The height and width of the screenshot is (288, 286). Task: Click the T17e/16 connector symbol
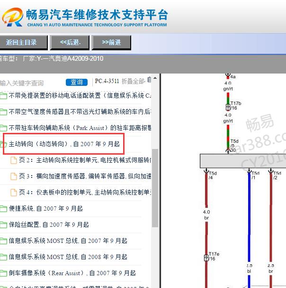(x=206, y=258)
